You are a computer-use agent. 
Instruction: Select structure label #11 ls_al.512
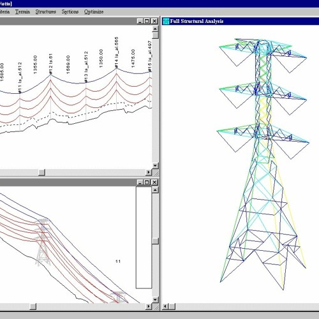[x=20, y=78]
